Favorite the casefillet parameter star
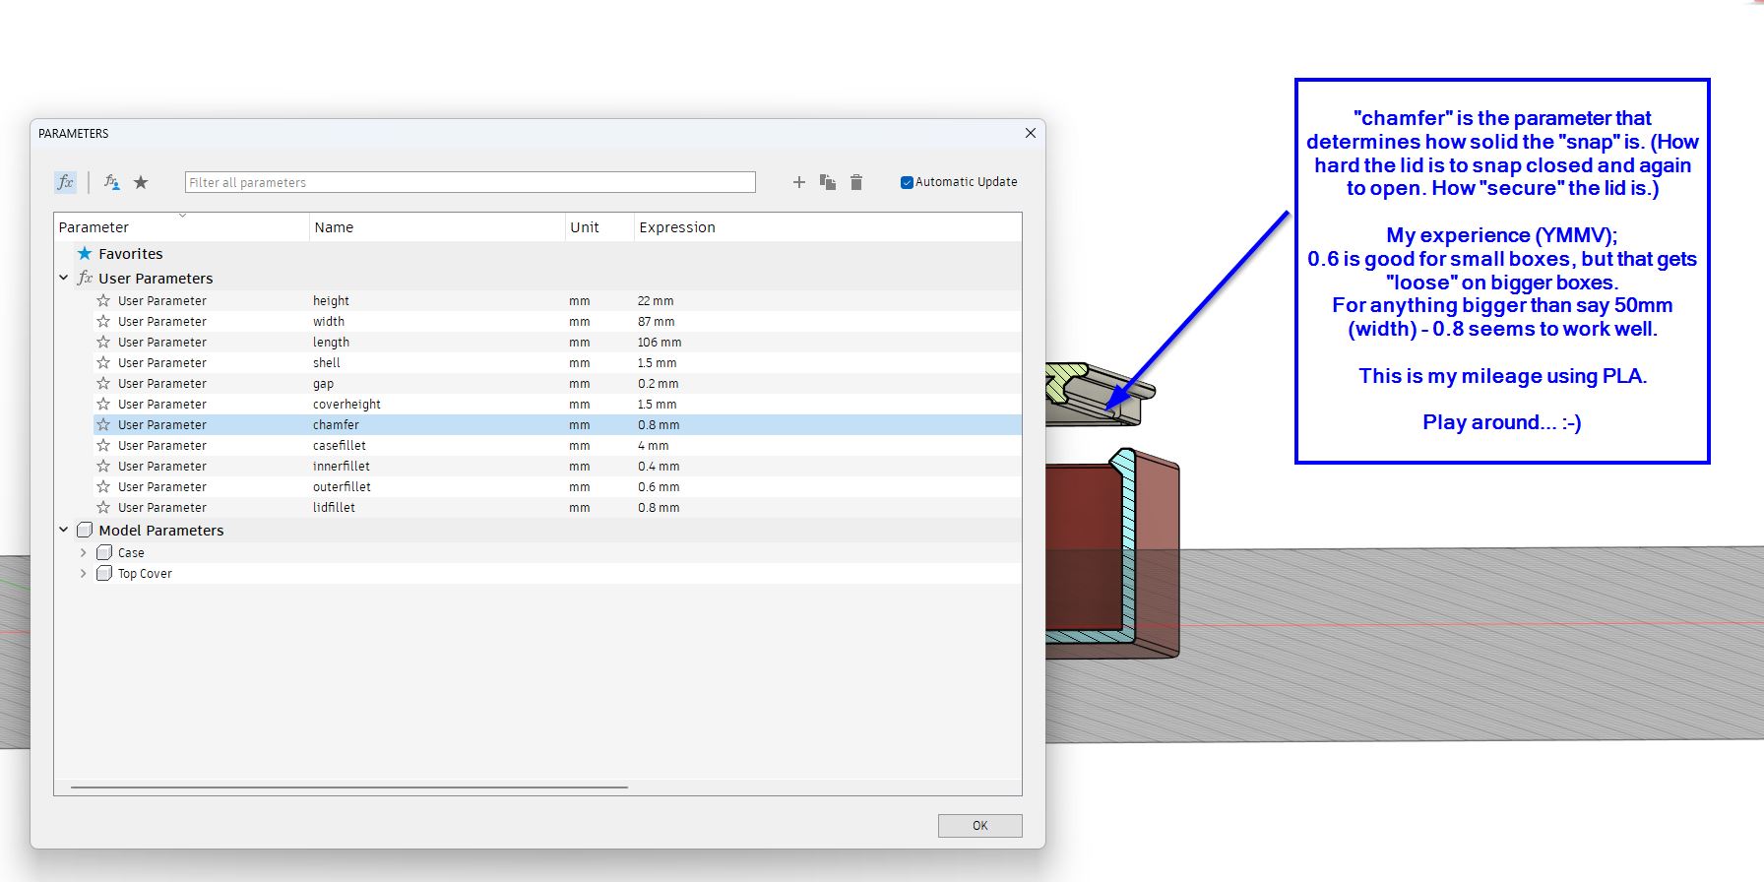This screenshot has width=1764, height=882. 103,445
